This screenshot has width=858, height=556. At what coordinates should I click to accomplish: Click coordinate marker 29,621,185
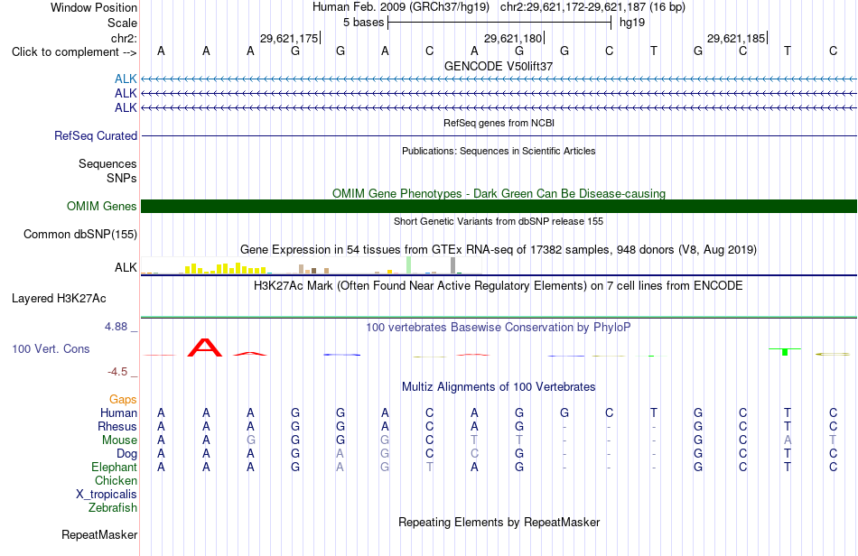point(736,38)
